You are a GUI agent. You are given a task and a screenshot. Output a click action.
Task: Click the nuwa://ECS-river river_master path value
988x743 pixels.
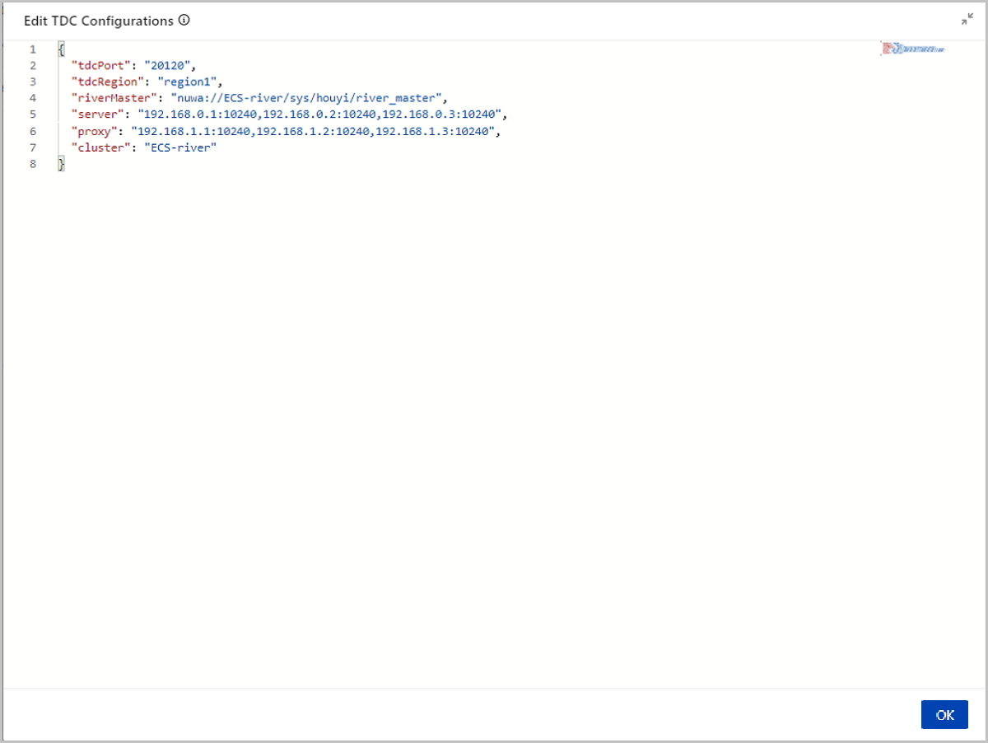[306, 98]
